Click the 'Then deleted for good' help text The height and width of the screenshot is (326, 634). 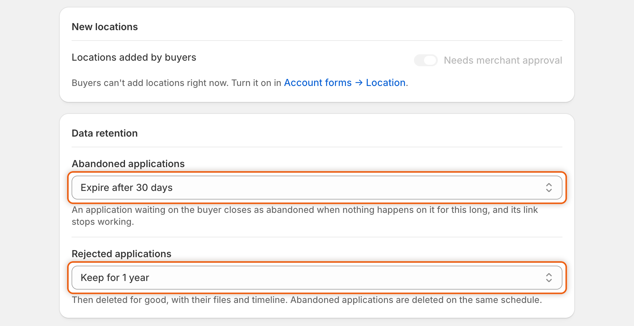pyautogui.click(x=307, y=300)
